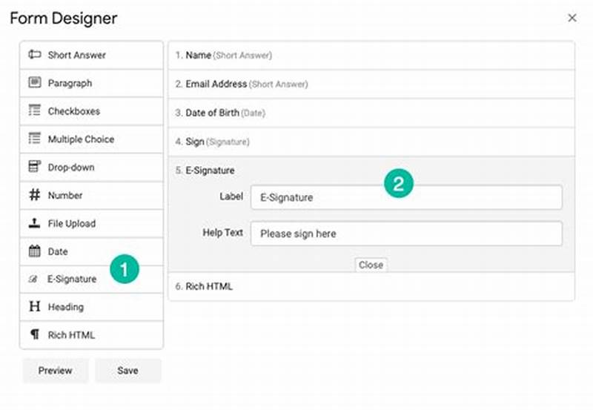The image size is (593, 410).
Task: Expand the 4. Sign signature row
Action: click(x=371, y=142)
